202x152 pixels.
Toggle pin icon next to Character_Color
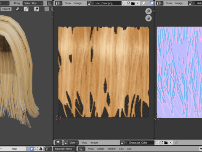[176, 143]
